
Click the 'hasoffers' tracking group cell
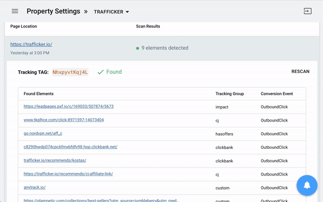224,134
